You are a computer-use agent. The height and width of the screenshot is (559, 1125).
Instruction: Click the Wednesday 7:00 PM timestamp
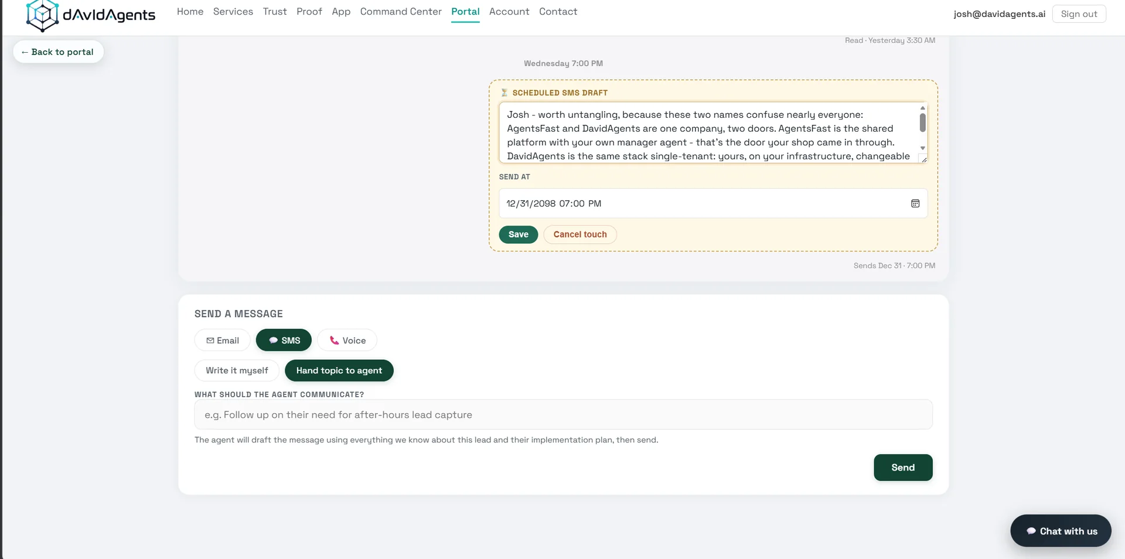(563, 63)
